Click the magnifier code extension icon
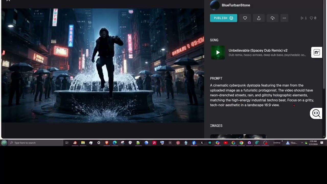This screenshot has height=184, width=327. 316,113
